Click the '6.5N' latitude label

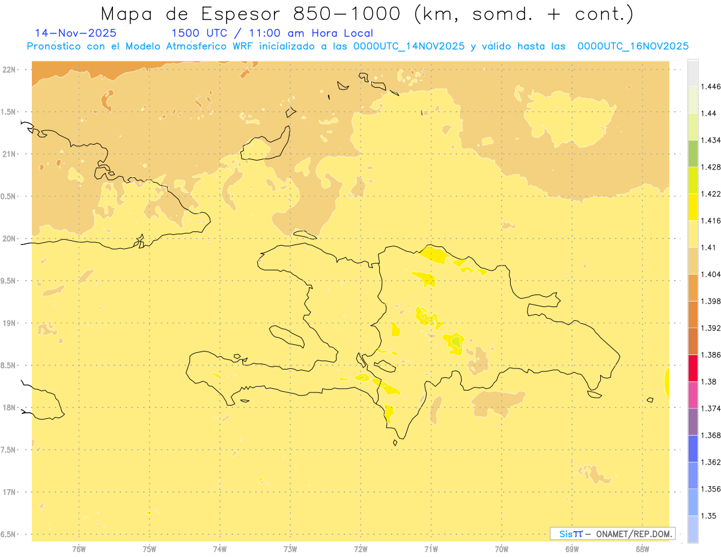pyautogui.click(x=9, y=535)
